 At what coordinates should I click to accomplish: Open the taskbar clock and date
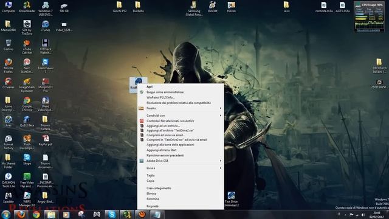[377, 215]
